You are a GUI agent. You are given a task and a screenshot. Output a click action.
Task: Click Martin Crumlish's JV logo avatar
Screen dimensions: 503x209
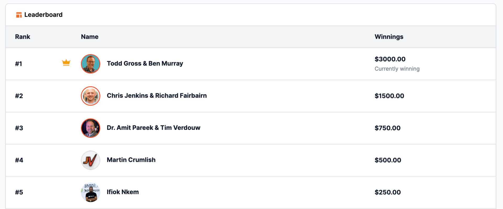[91, 160]
